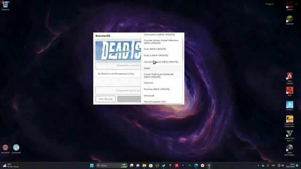Select Overwatch 2 (NEW UPDATE) from list
Viewport: 301px width, 169px height.
coord(161,35)
